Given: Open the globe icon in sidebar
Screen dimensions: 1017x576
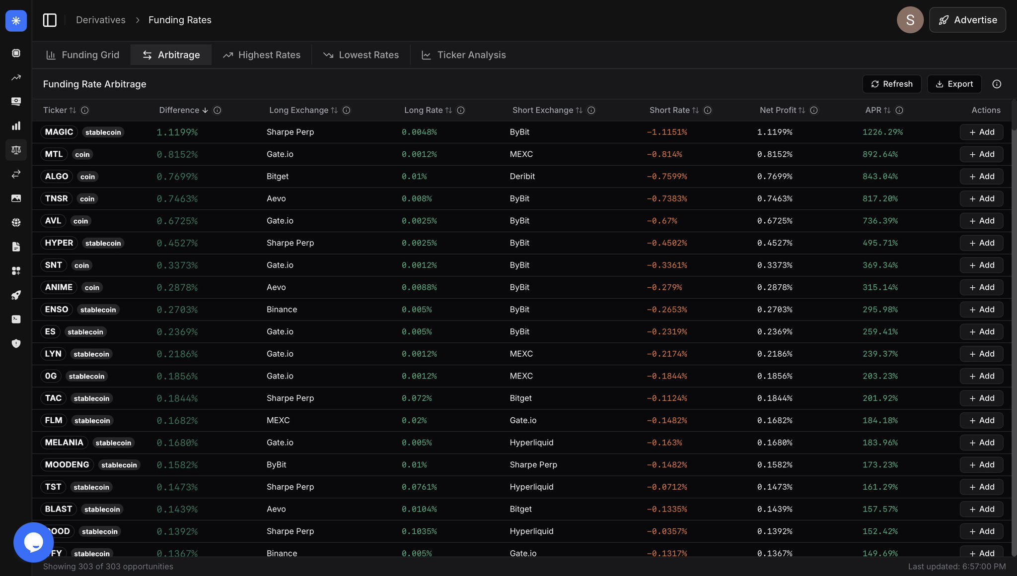Looking at the screenshot, I should tap(16, 222).
